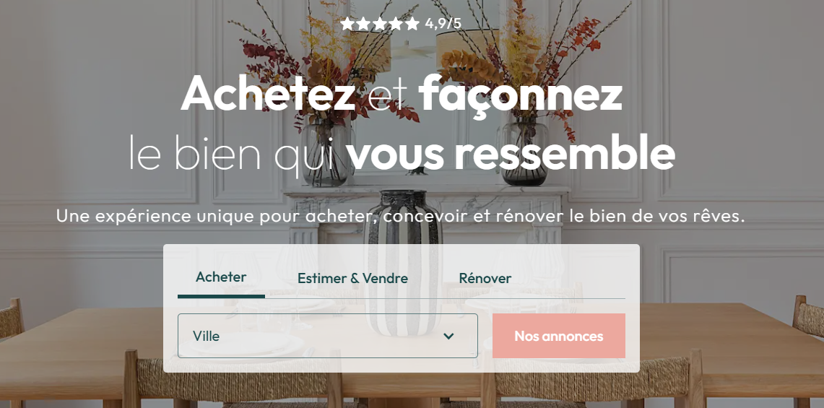Click the left glass flower vase

pos(326,152)
